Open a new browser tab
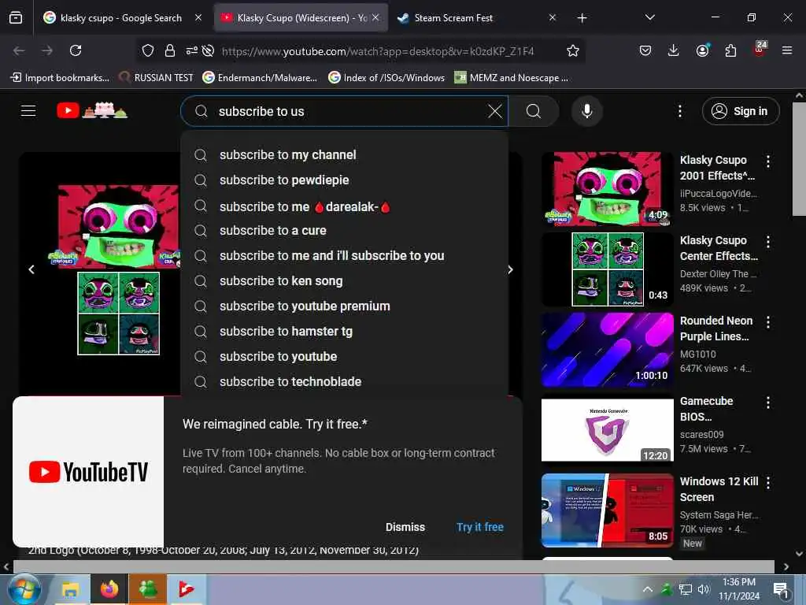This screenshot has height=605, width=806. [582, 18]
